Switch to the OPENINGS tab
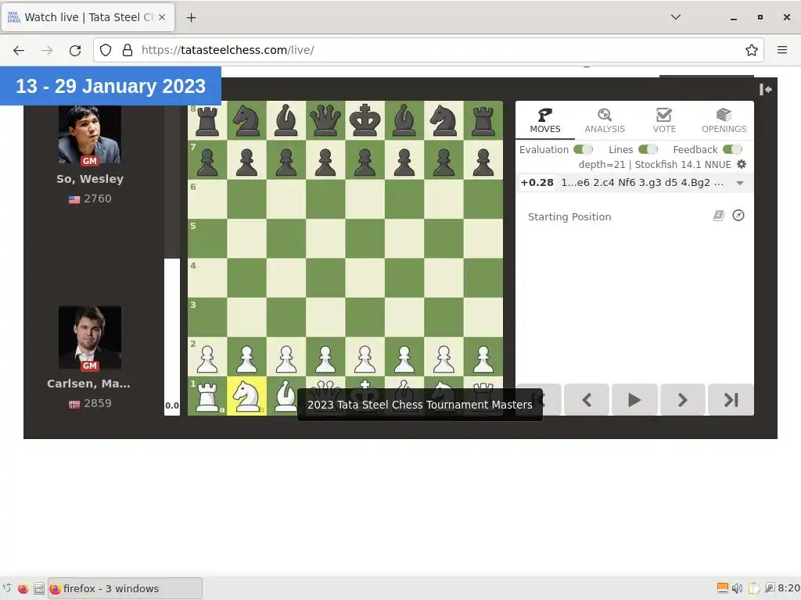Viewport: 801px width, 600px height. 724,121
